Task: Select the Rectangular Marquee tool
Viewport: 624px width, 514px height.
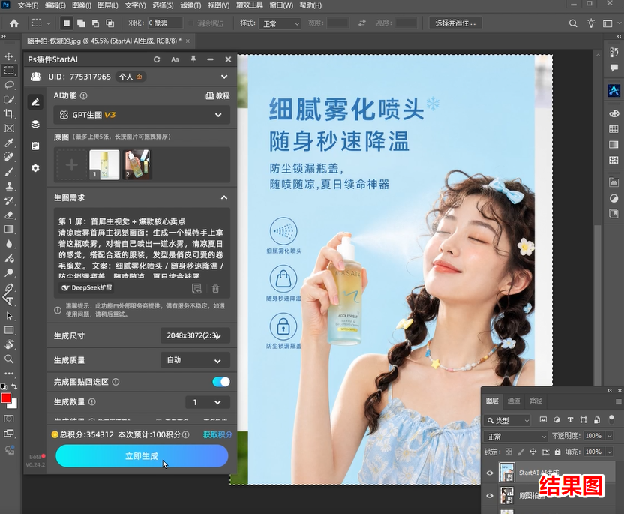Action: pyautogui.click(x=9, y=71)
